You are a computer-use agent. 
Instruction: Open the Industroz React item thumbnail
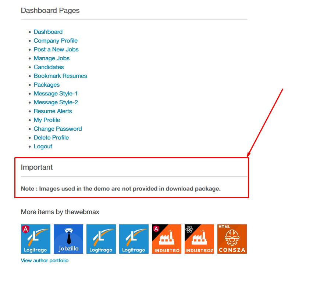(199, 239)
